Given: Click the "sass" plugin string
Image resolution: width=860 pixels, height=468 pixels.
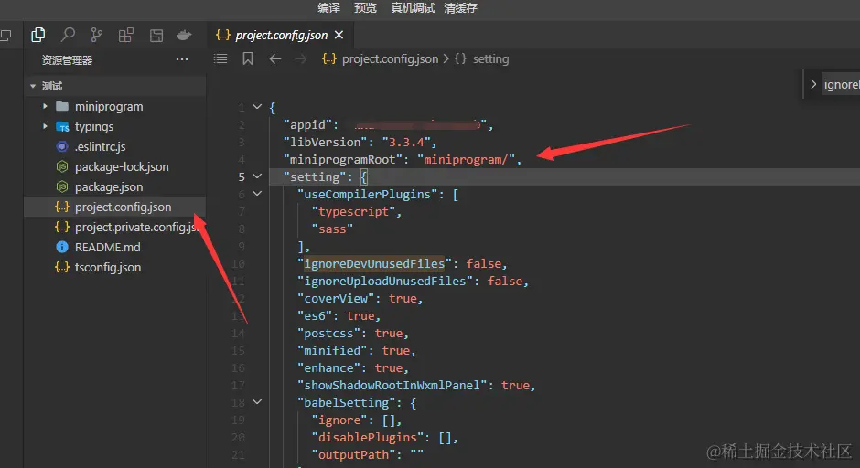Looking at the screenshot, I should (x=332, y=229).
